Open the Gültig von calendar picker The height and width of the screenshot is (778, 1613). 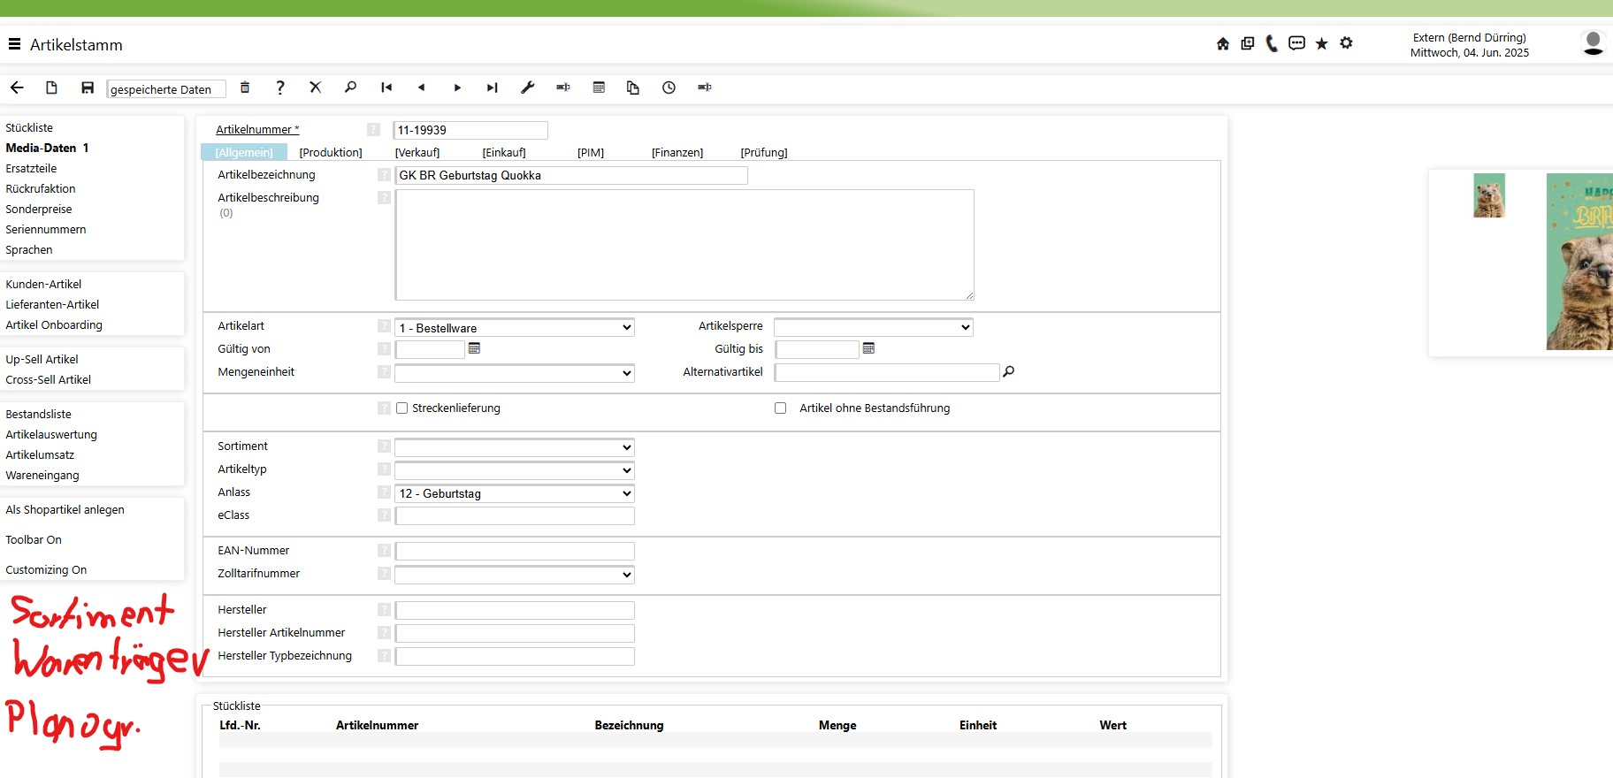474,348
